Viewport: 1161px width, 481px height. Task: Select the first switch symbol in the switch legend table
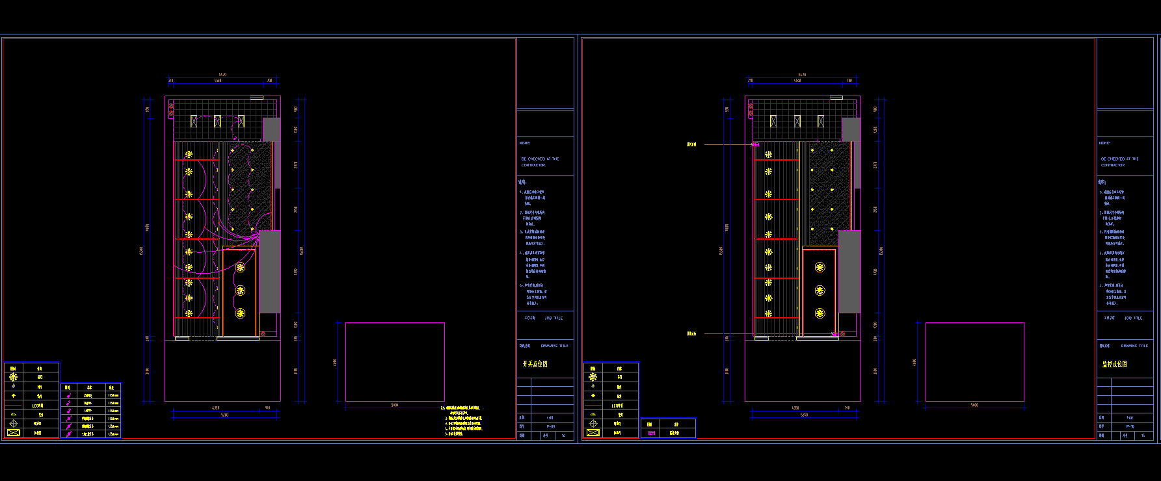[69, 395]
